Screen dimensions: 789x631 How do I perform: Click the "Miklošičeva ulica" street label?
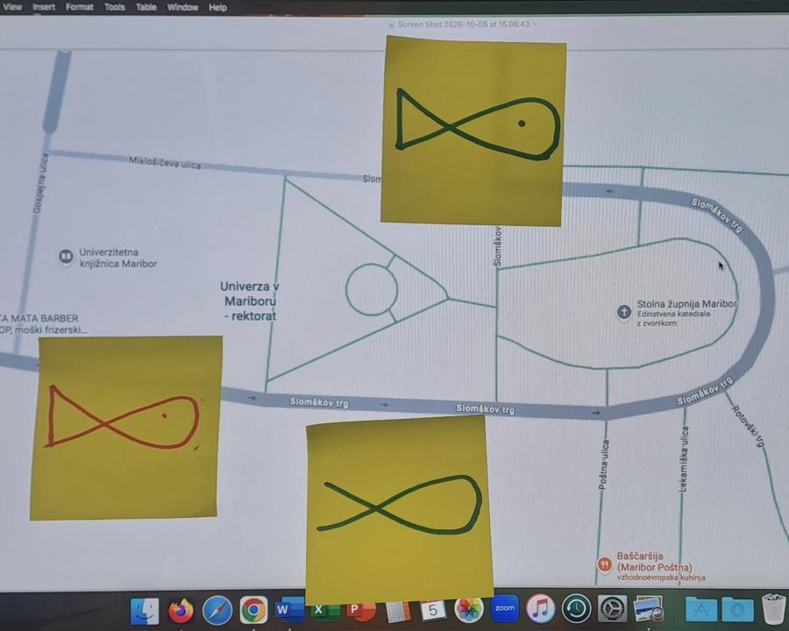(x=165, y=162)
